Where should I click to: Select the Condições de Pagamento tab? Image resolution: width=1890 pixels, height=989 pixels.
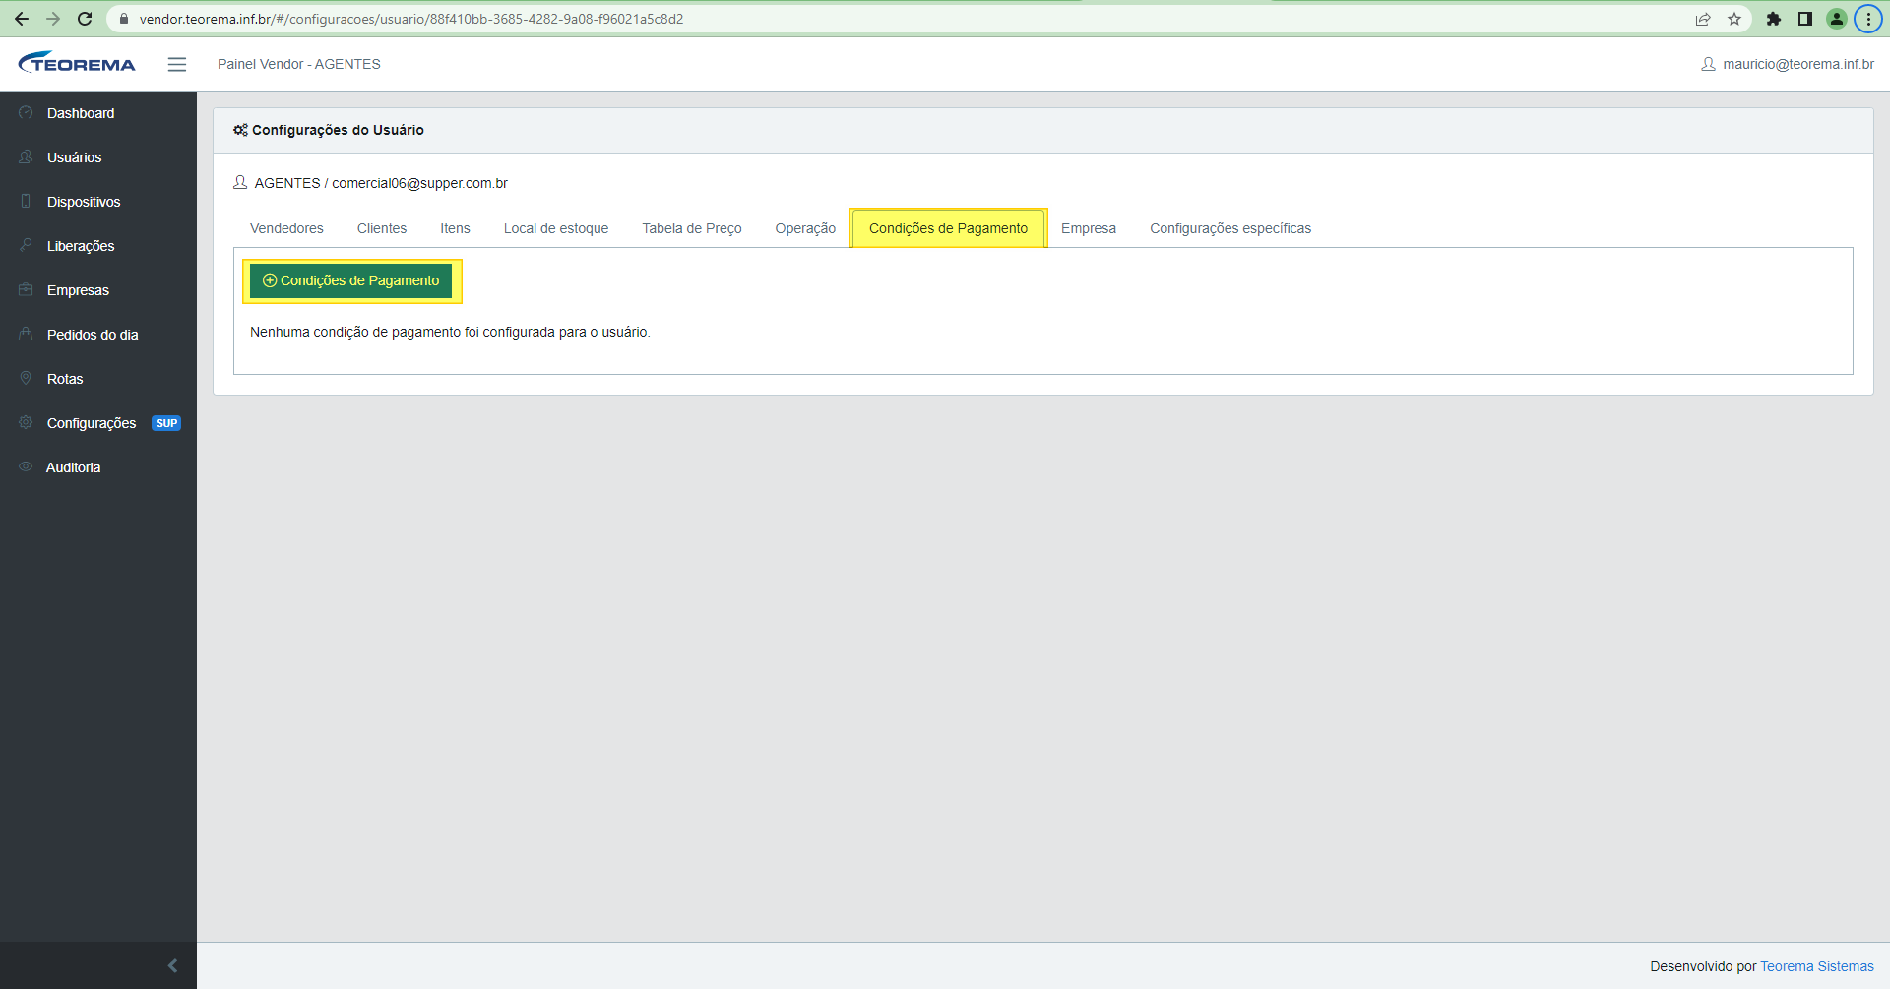pos(948,228)
